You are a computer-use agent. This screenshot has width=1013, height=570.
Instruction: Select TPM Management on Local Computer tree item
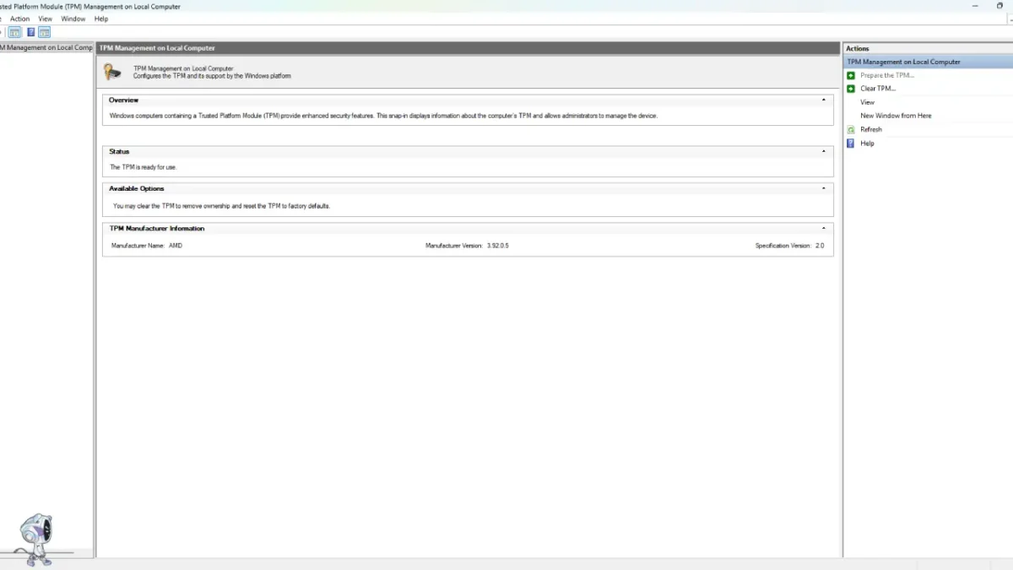46,47
